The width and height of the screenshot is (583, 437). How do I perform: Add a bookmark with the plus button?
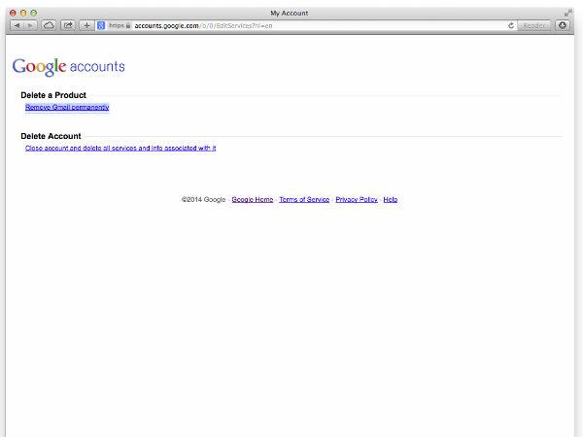pyautogui.click(x=87, y=25)
